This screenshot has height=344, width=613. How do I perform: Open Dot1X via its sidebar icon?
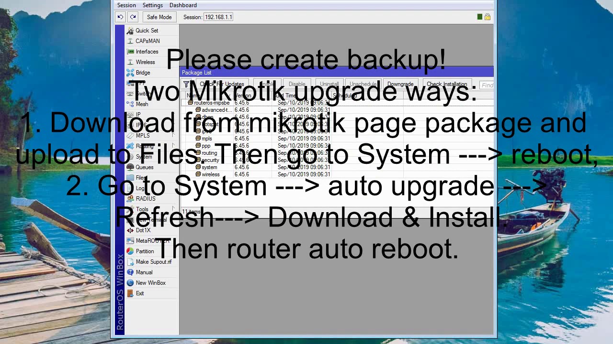(x=130, y=230)
